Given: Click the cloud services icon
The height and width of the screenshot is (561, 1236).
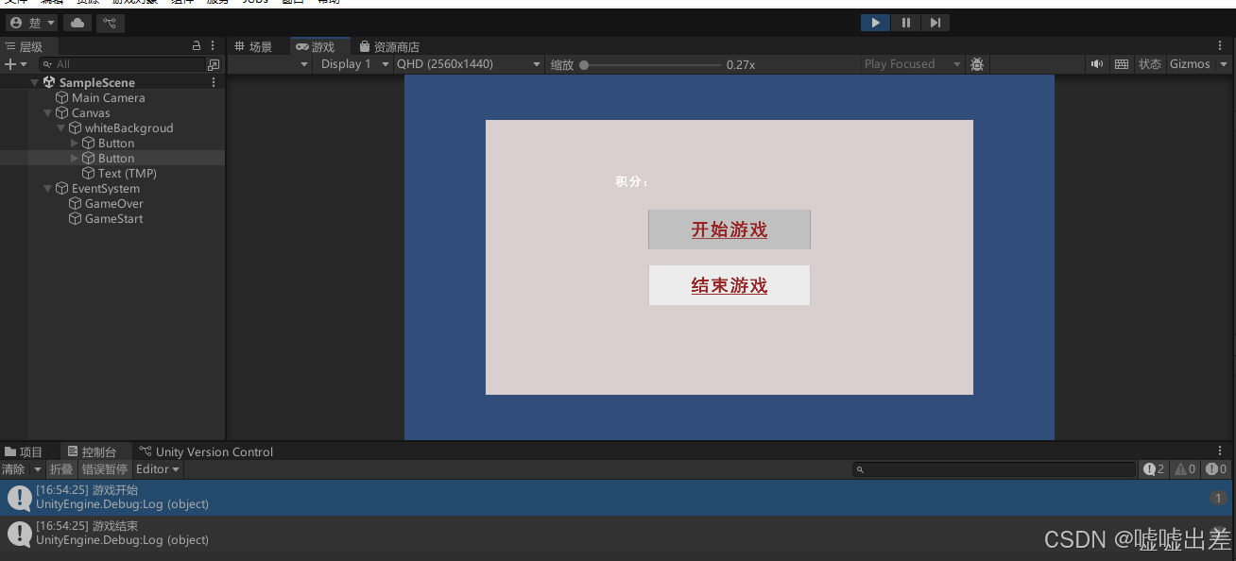Looking at the screenshot, I should (77, 23).
